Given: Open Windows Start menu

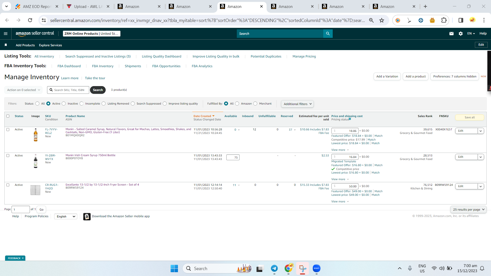Looking at the screenshot, I should (174, 268).
